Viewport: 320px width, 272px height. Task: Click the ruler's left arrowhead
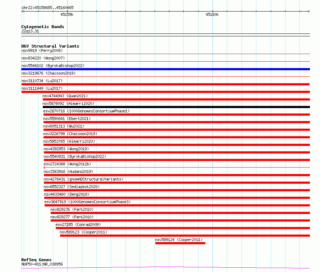click(23, 12)
